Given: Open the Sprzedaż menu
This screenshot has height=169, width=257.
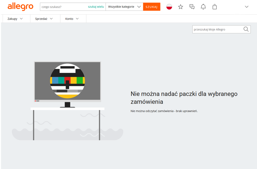Looking at the screenshot, I should (x=44, y=19).
